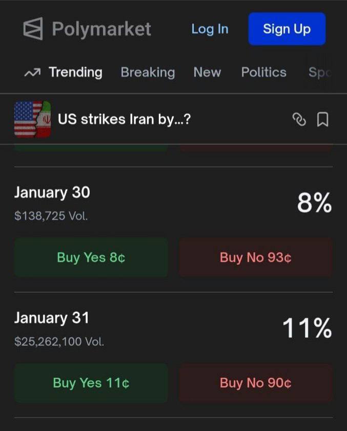
Task: Go to the Breaking tab
Action: (148, 73)
